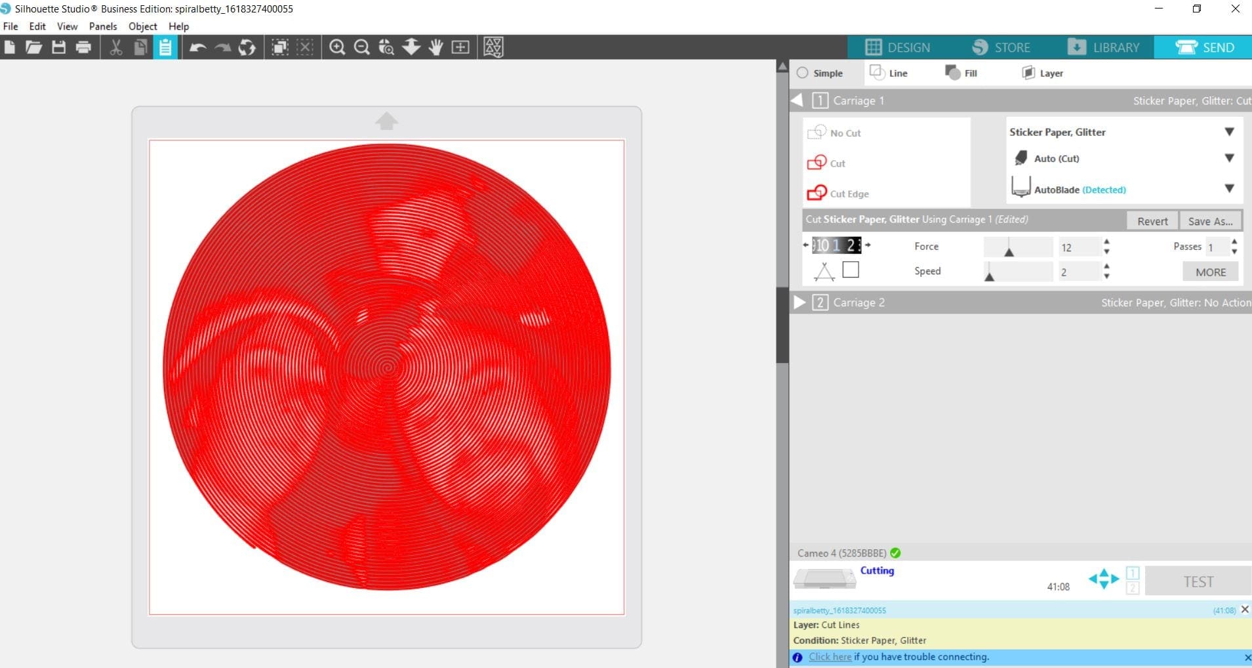The width and height of the screenshot is (1252, 668).
Task: Increase the Passes count with up arrow
Action: coord(1234,242)
